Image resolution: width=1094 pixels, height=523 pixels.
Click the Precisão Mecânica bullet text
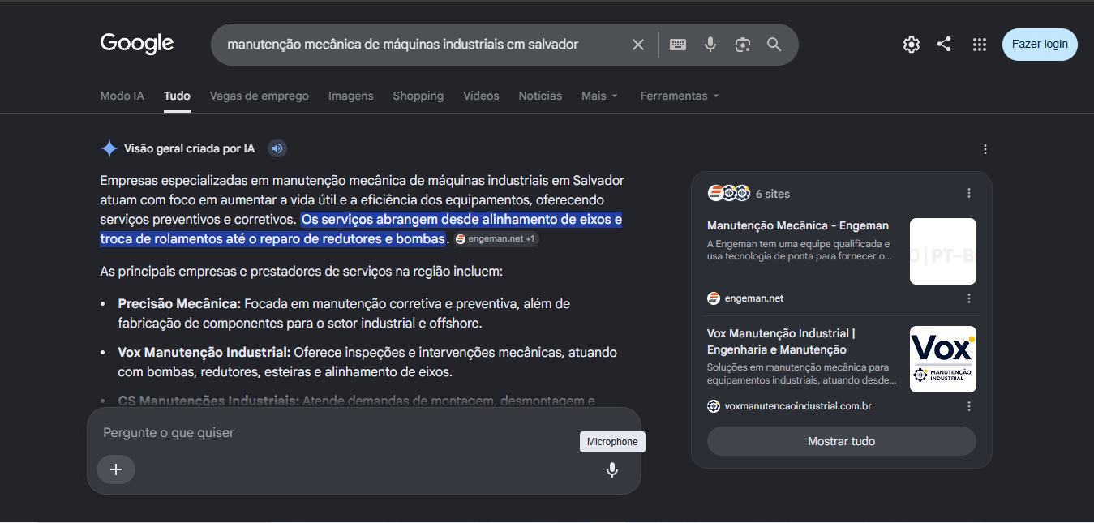coord(345,313)
